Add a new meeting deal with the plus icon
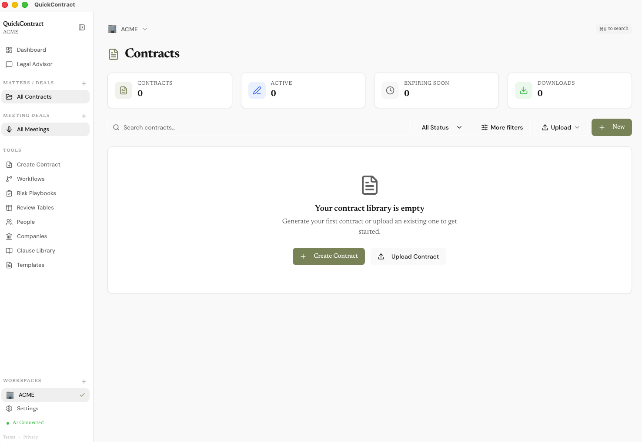 pyautogui.click(x=84, y=116)
